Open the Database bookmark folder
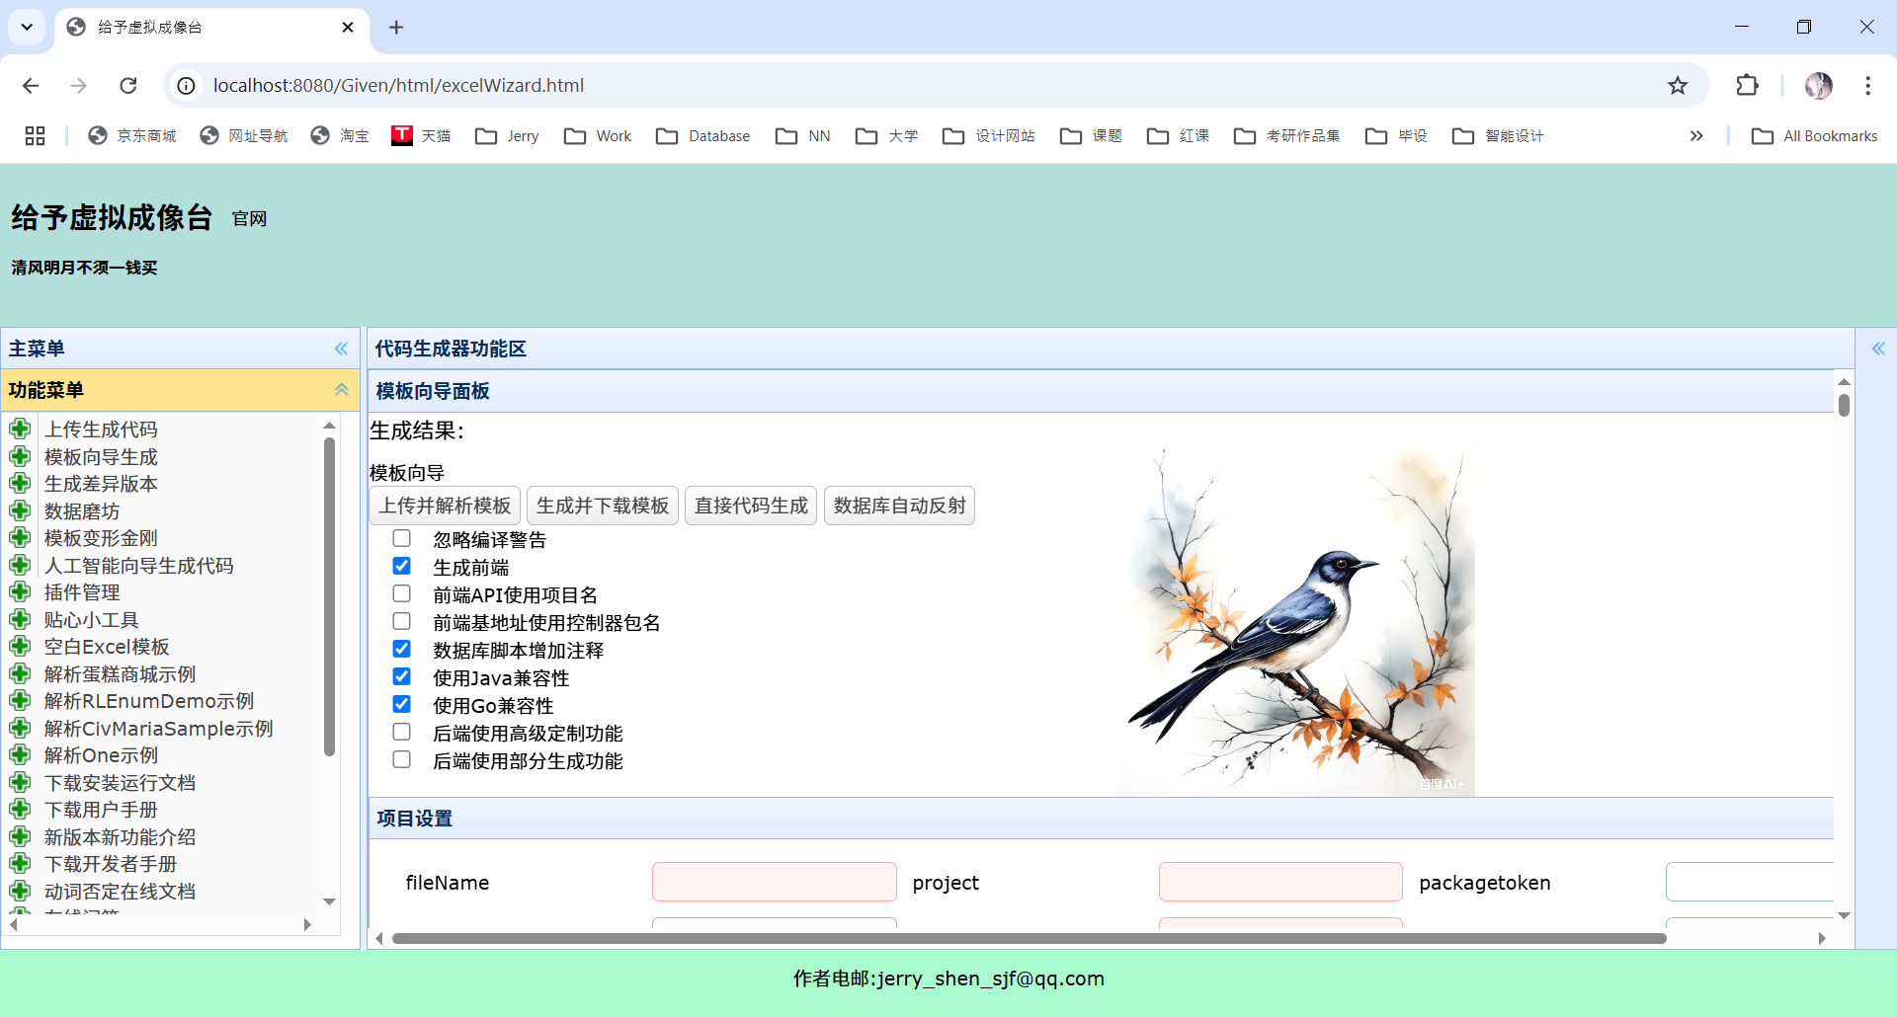The height and width of the screenshot is (1017, 1897). [x=702, y=135]
